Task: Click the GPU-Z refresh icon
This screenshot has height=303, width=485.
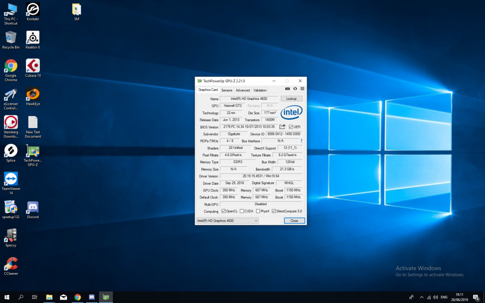Action: point(295,89)
